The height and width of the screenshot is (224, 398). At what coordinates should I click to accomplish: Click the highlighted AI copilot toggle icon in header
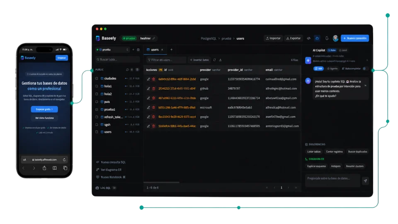click(x=317, y=38)
